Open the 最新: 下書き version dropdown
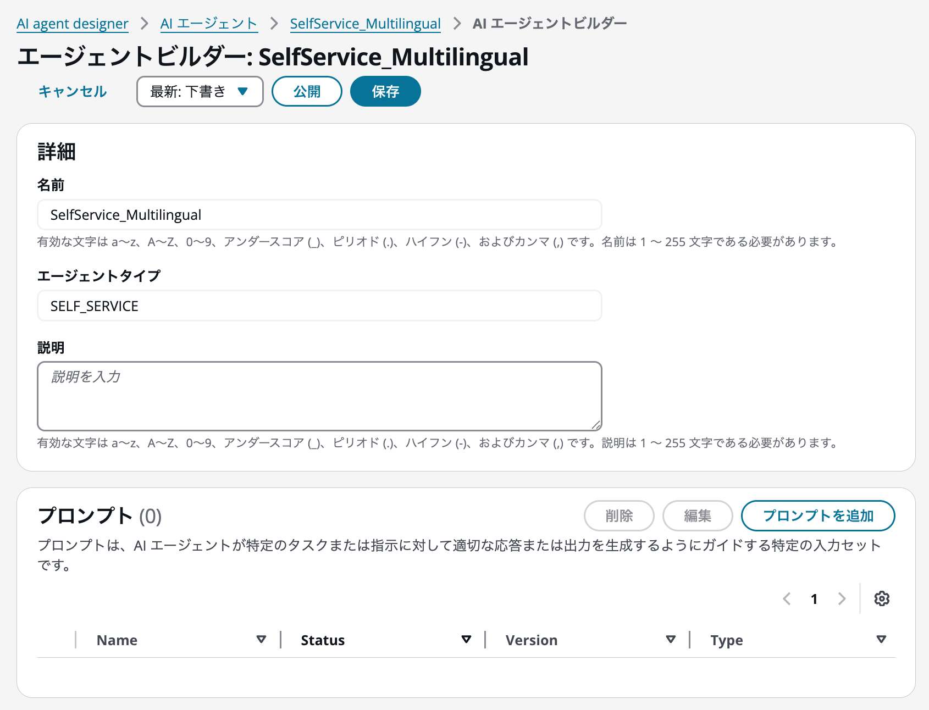Screen dimensions: 929x710 [200, 91]
